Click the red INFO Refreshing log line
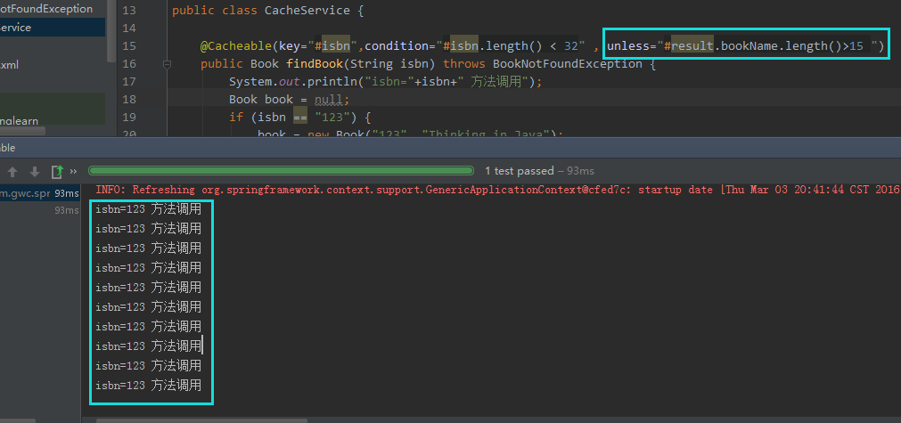 (497, 190)
